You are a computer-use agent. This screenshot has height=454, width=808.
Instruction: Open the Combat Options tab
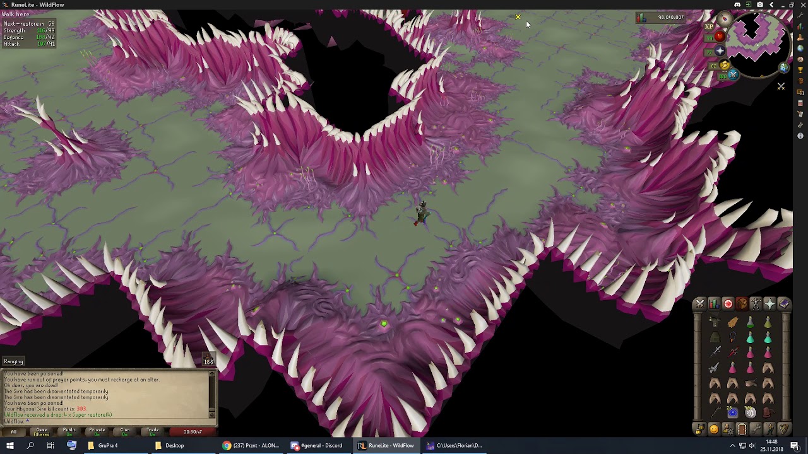point(700,303)
